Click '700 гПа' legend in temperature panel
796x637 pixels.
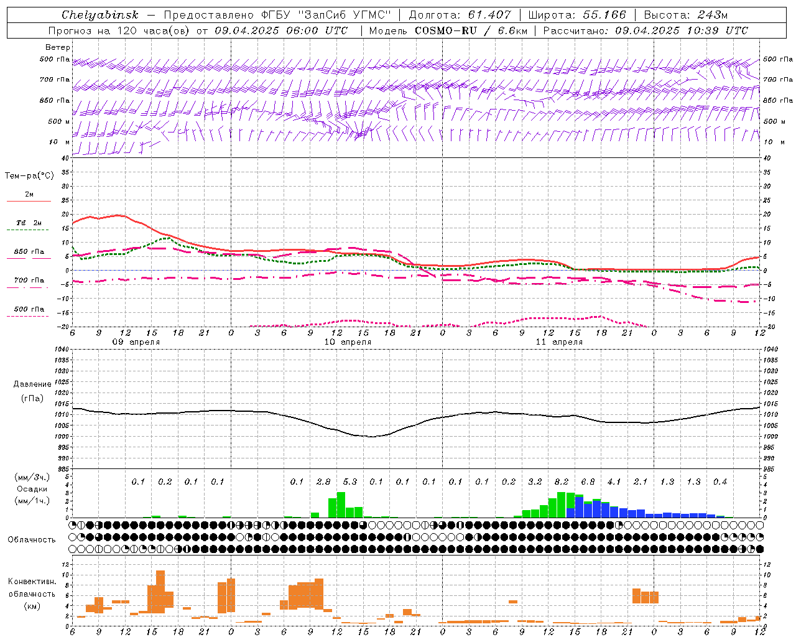tap(29, 281)
